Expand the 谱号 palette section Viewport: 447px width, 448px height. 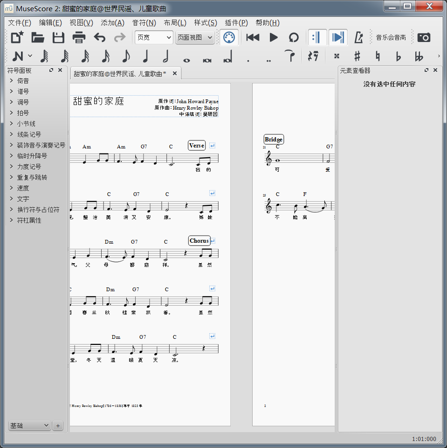pyautogui.click(x=23, y=91)
